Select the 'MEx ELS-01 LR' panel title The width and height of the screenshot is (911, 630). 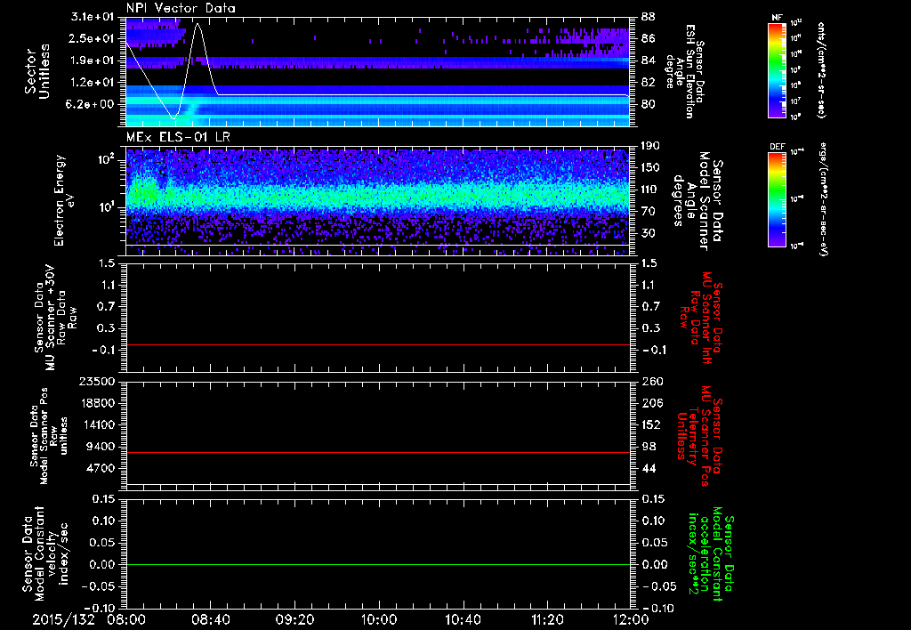pos(178,137)
